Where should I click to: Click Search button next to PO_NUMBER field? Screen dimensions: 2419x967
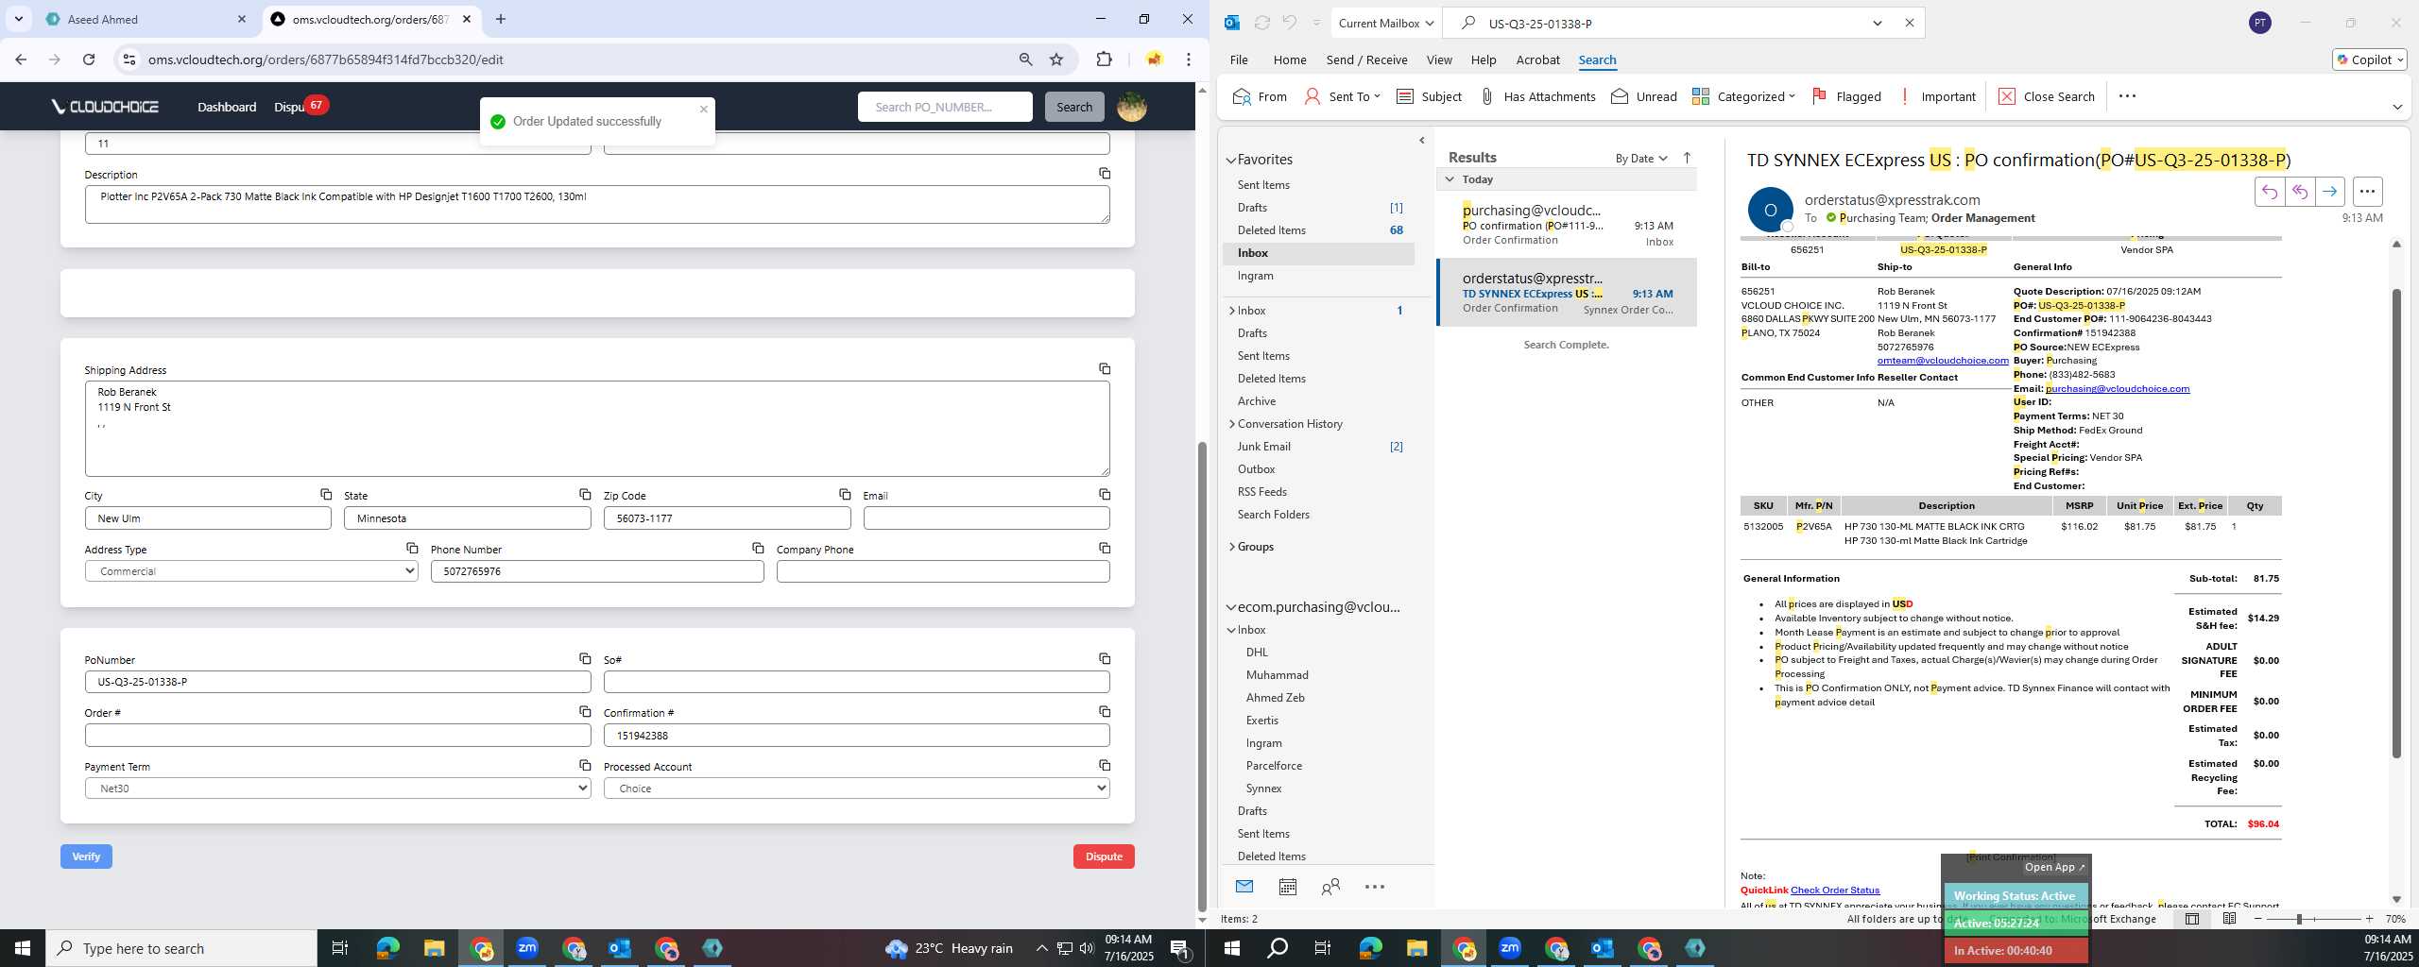(1073, 107)
